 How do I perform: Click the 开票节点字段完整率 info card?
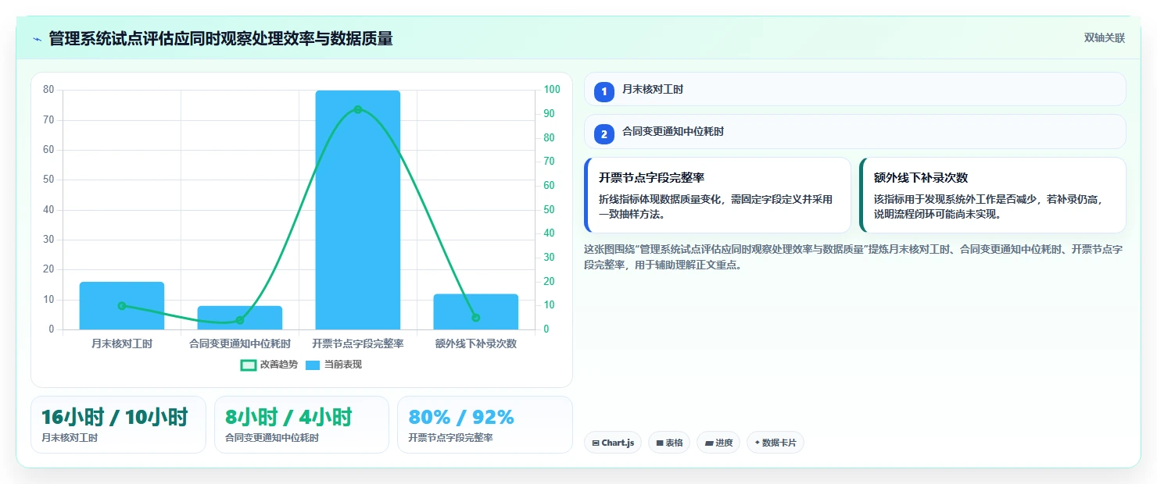[717, 195]
